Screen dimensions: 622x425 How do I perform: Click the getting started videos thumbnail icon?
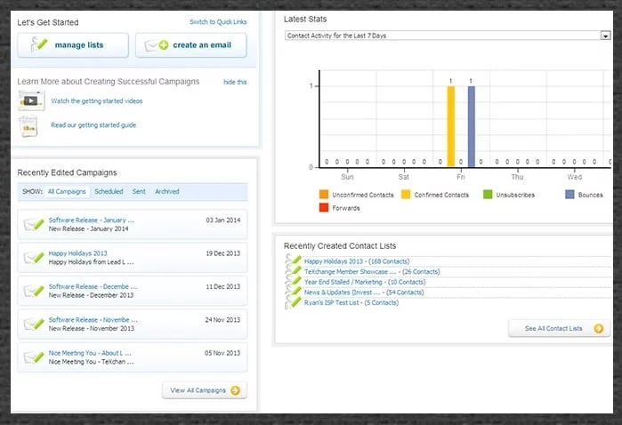click(30, 100)
